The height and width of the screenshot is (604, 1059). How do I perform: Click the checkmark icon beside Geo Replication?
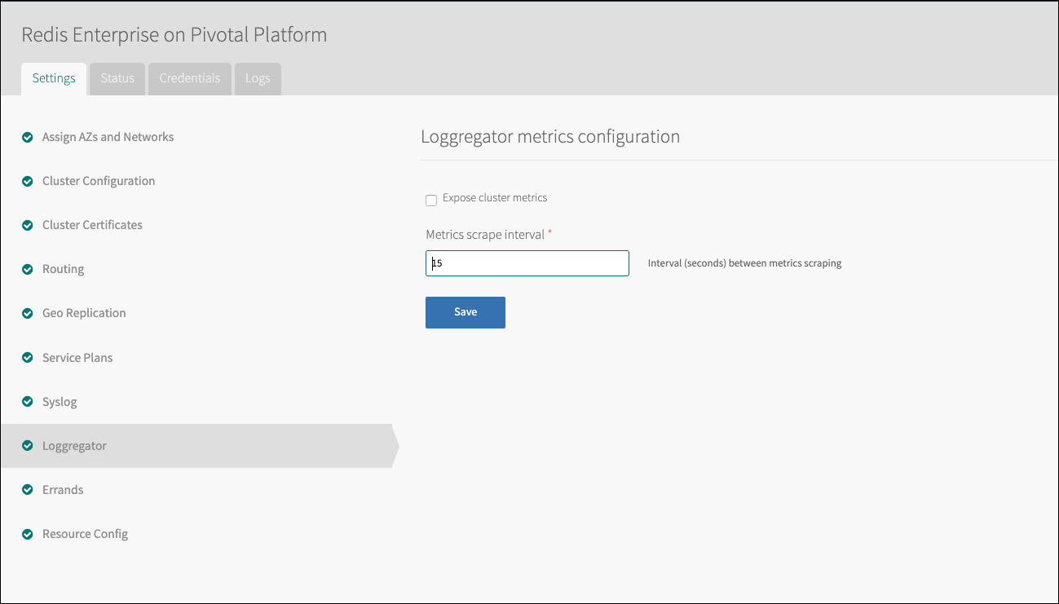coord(28,313)
